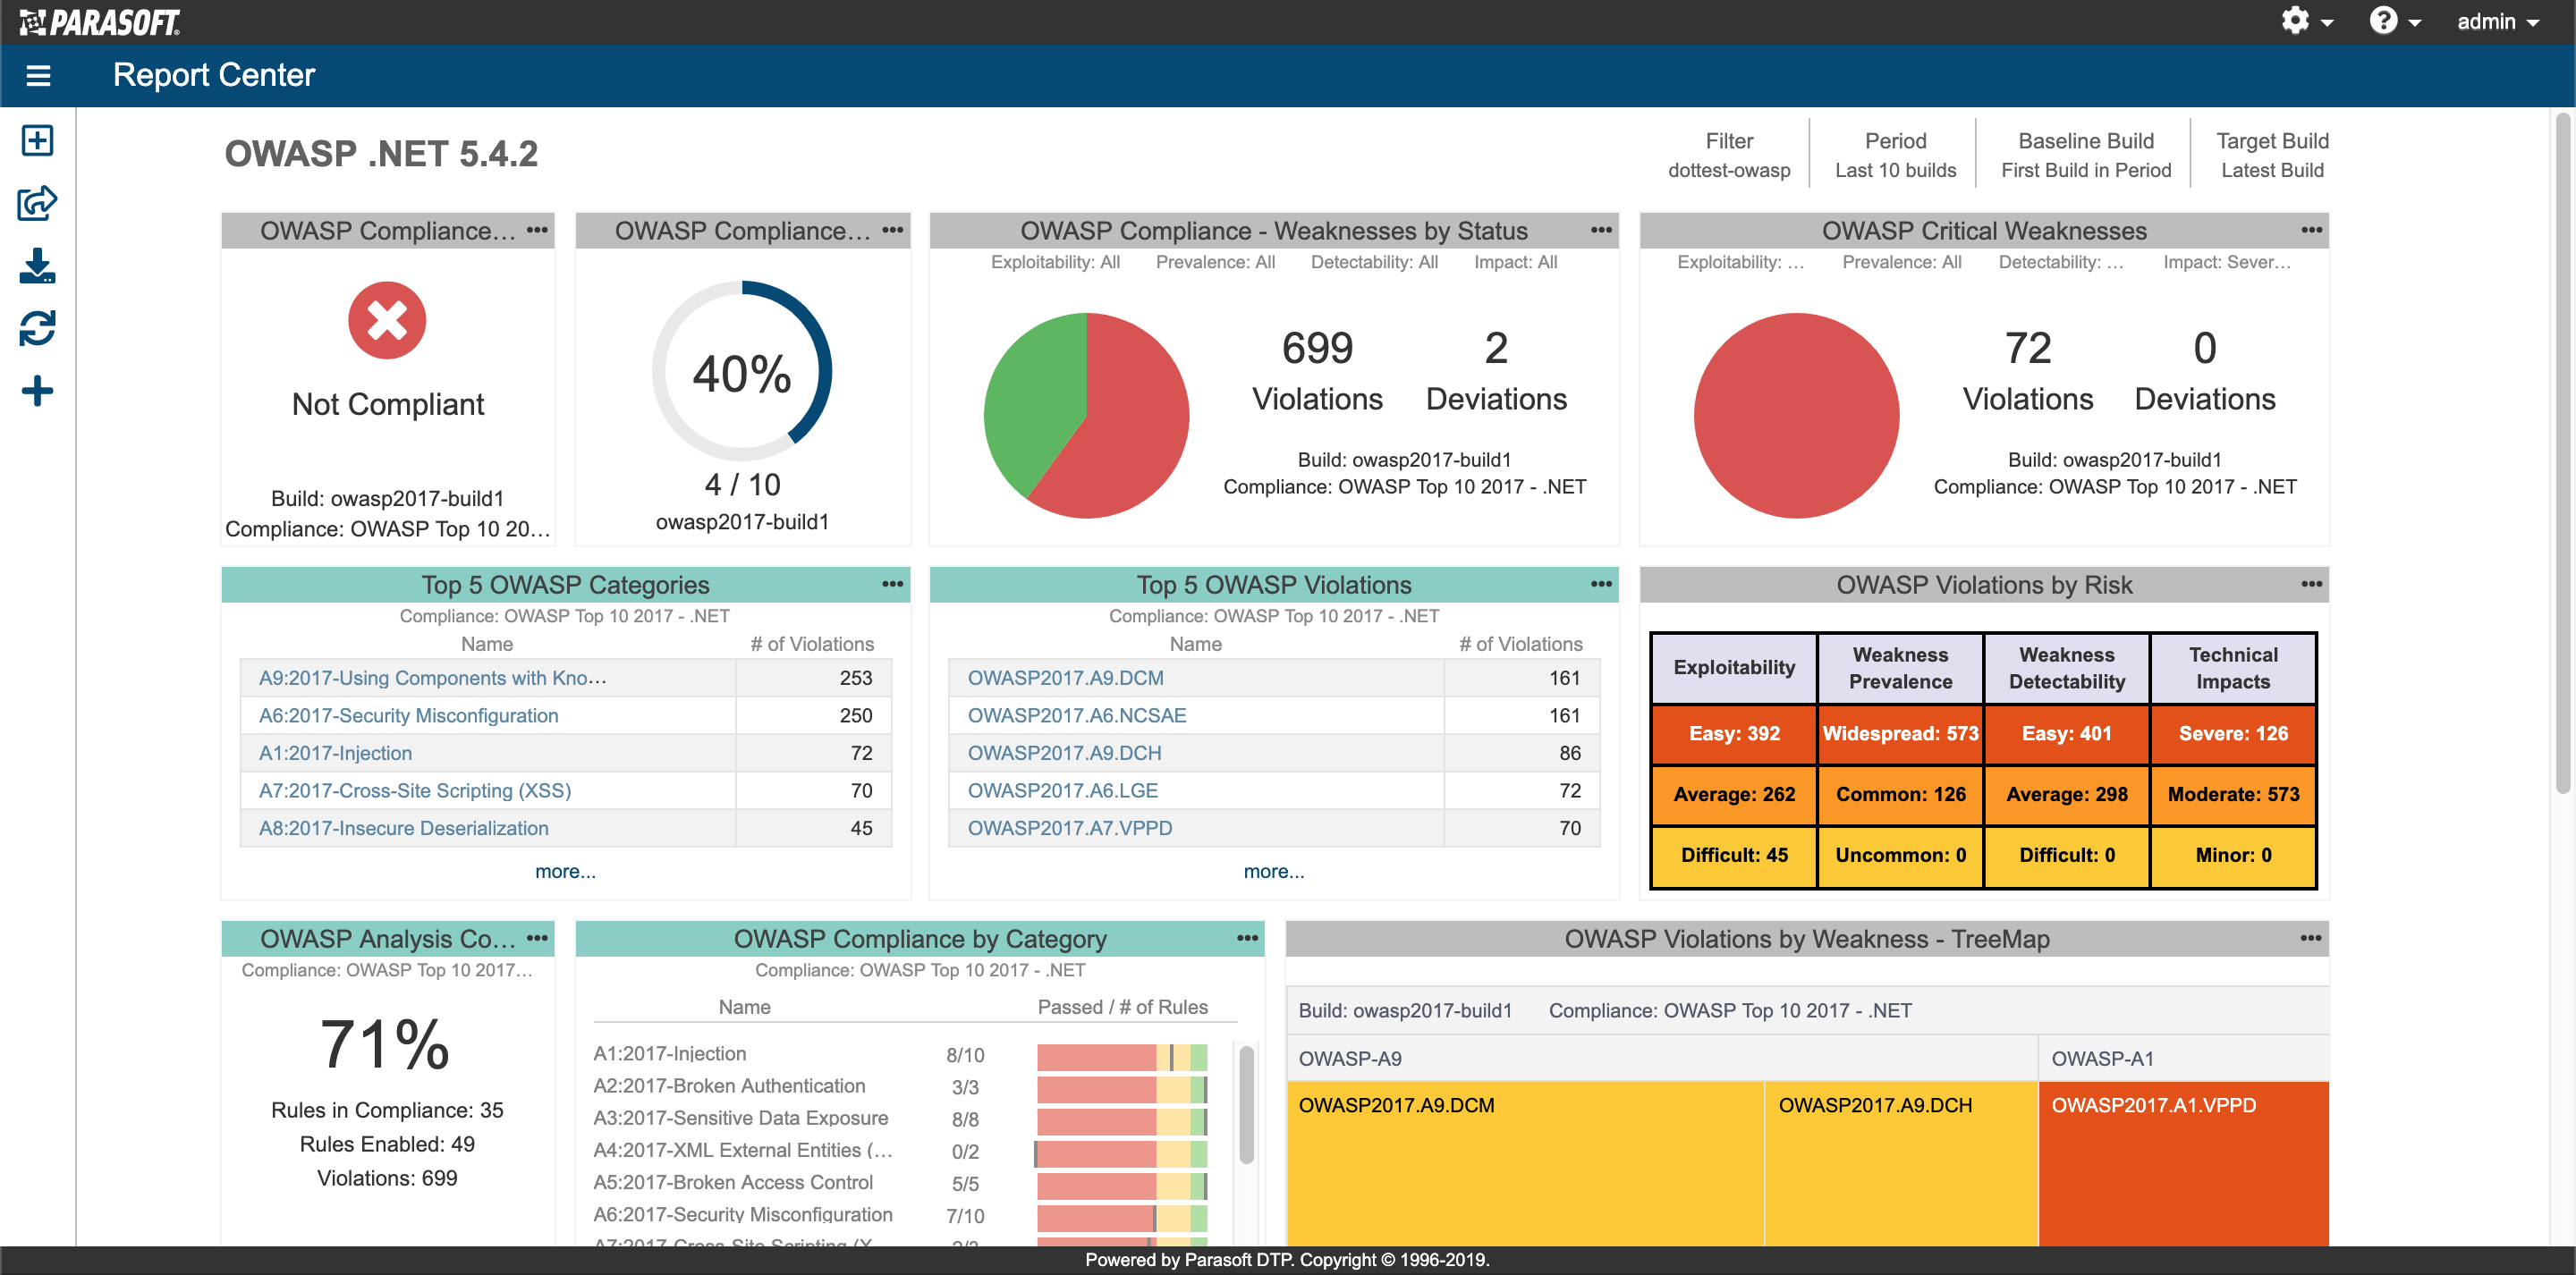The image size is (2576, 1275).
Task: Click the Download report icon
Action: (37, 266)
